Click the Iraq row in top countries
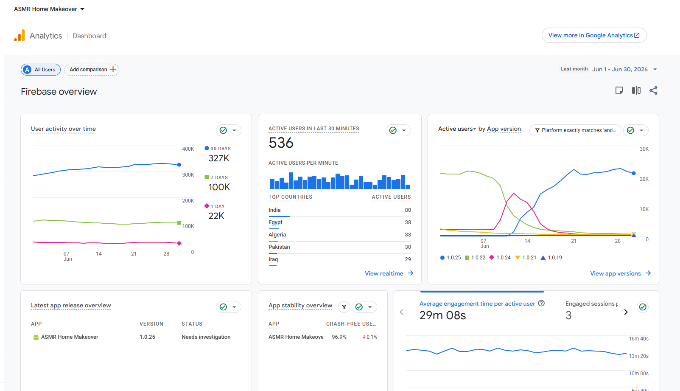The width and height of the screenshot is (680, 391). [x=340, y=259]
